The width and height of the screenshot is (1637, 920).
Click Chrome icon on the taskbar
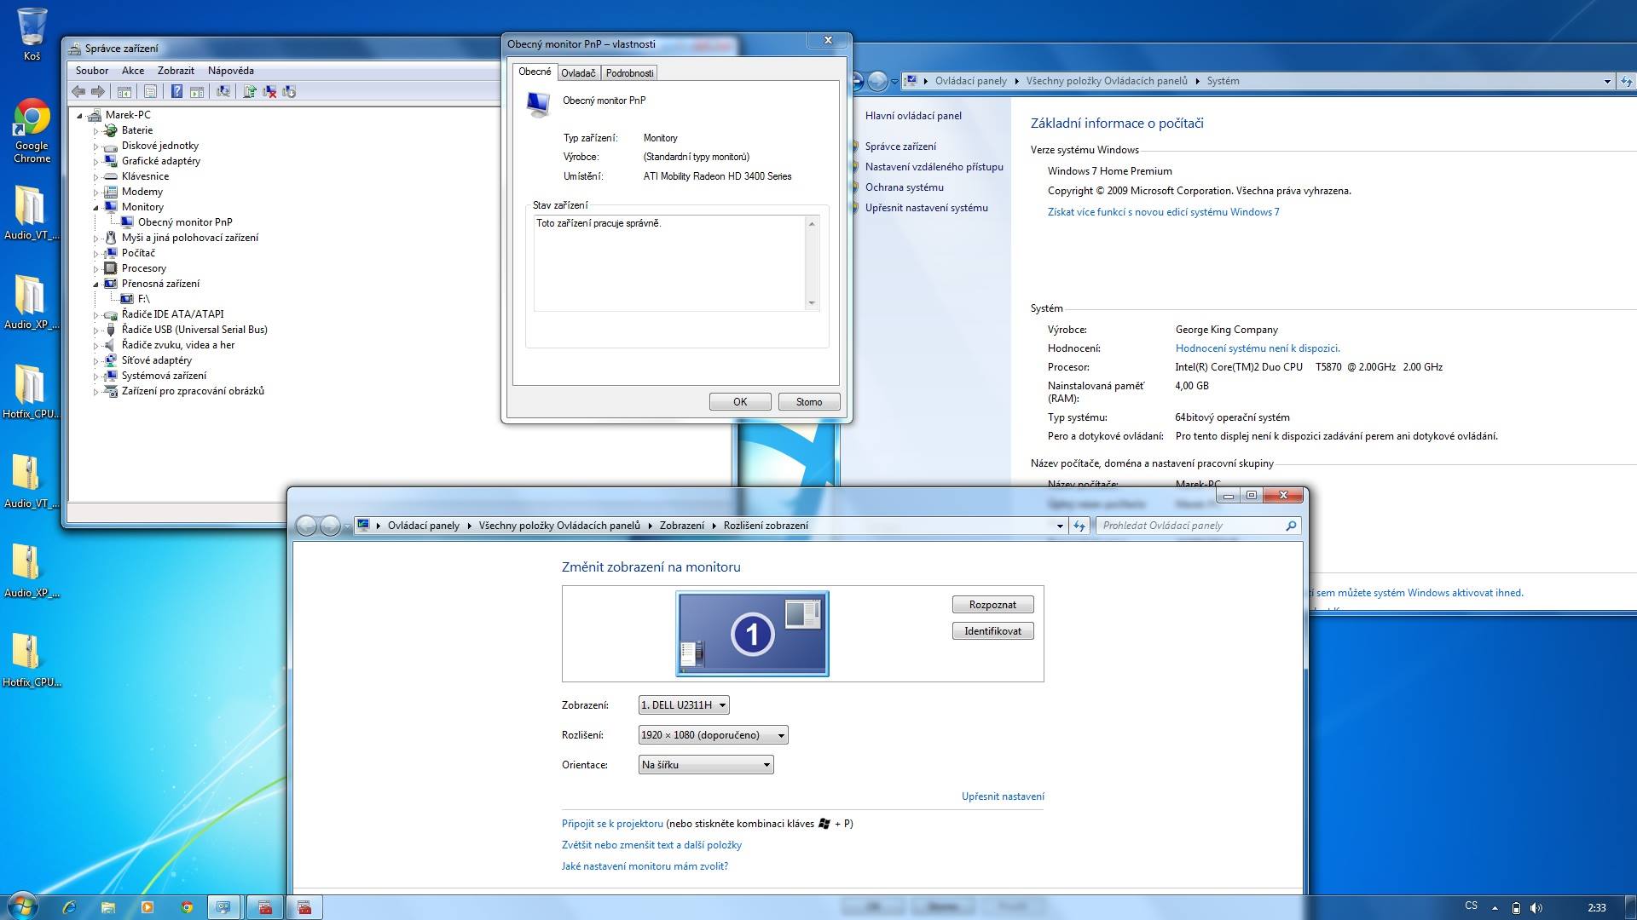187,907
